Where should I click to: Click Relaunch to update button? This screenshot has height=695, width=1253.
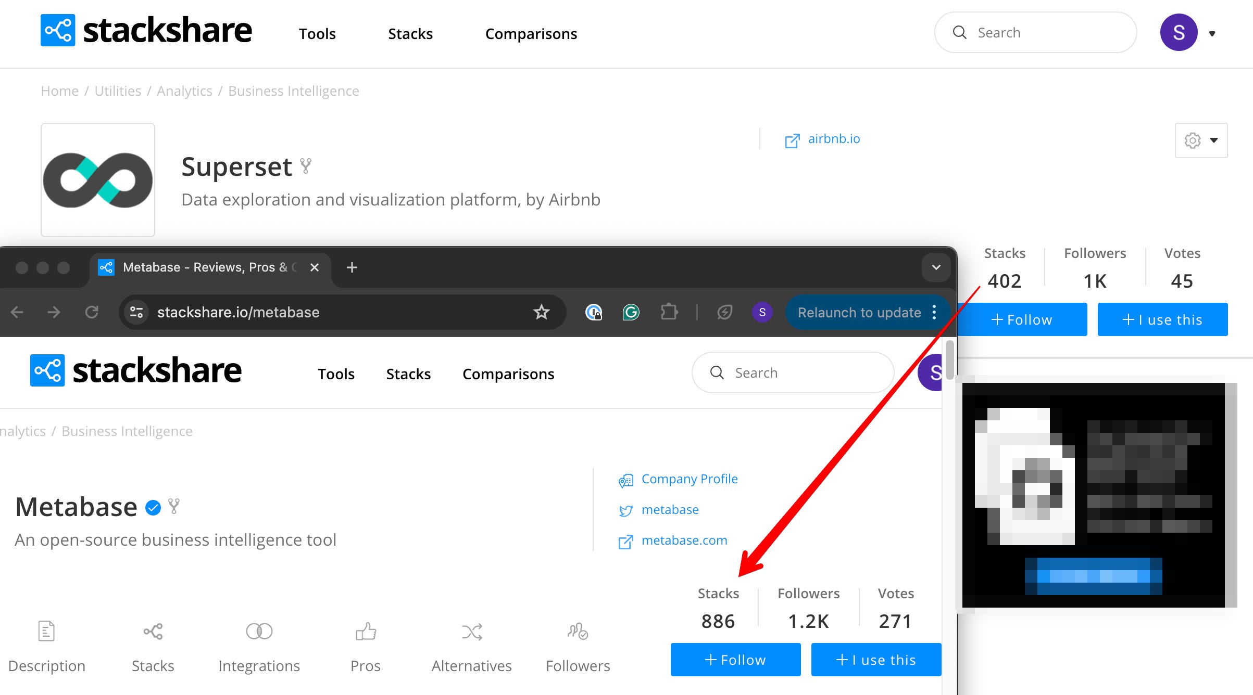point(859,313)
